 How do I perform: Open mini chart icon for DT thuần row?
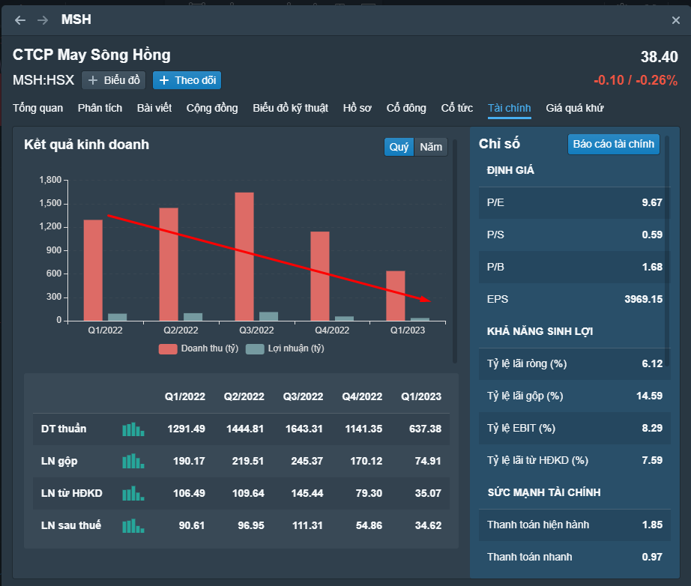(x=133, y=429)
